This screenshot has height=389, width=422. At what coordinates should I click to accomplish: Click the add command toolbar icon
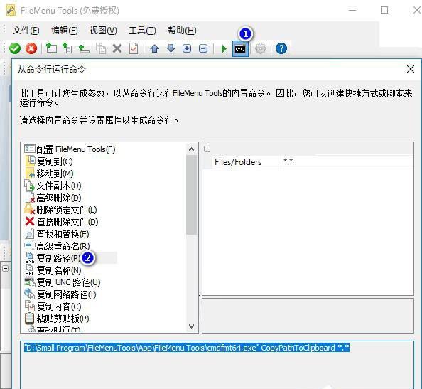tap(51, 48)
